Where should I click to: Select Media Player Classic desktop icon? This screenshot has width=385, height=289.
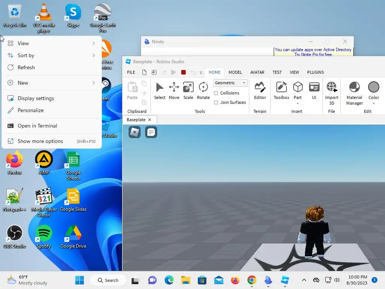(x=44, y=203)
